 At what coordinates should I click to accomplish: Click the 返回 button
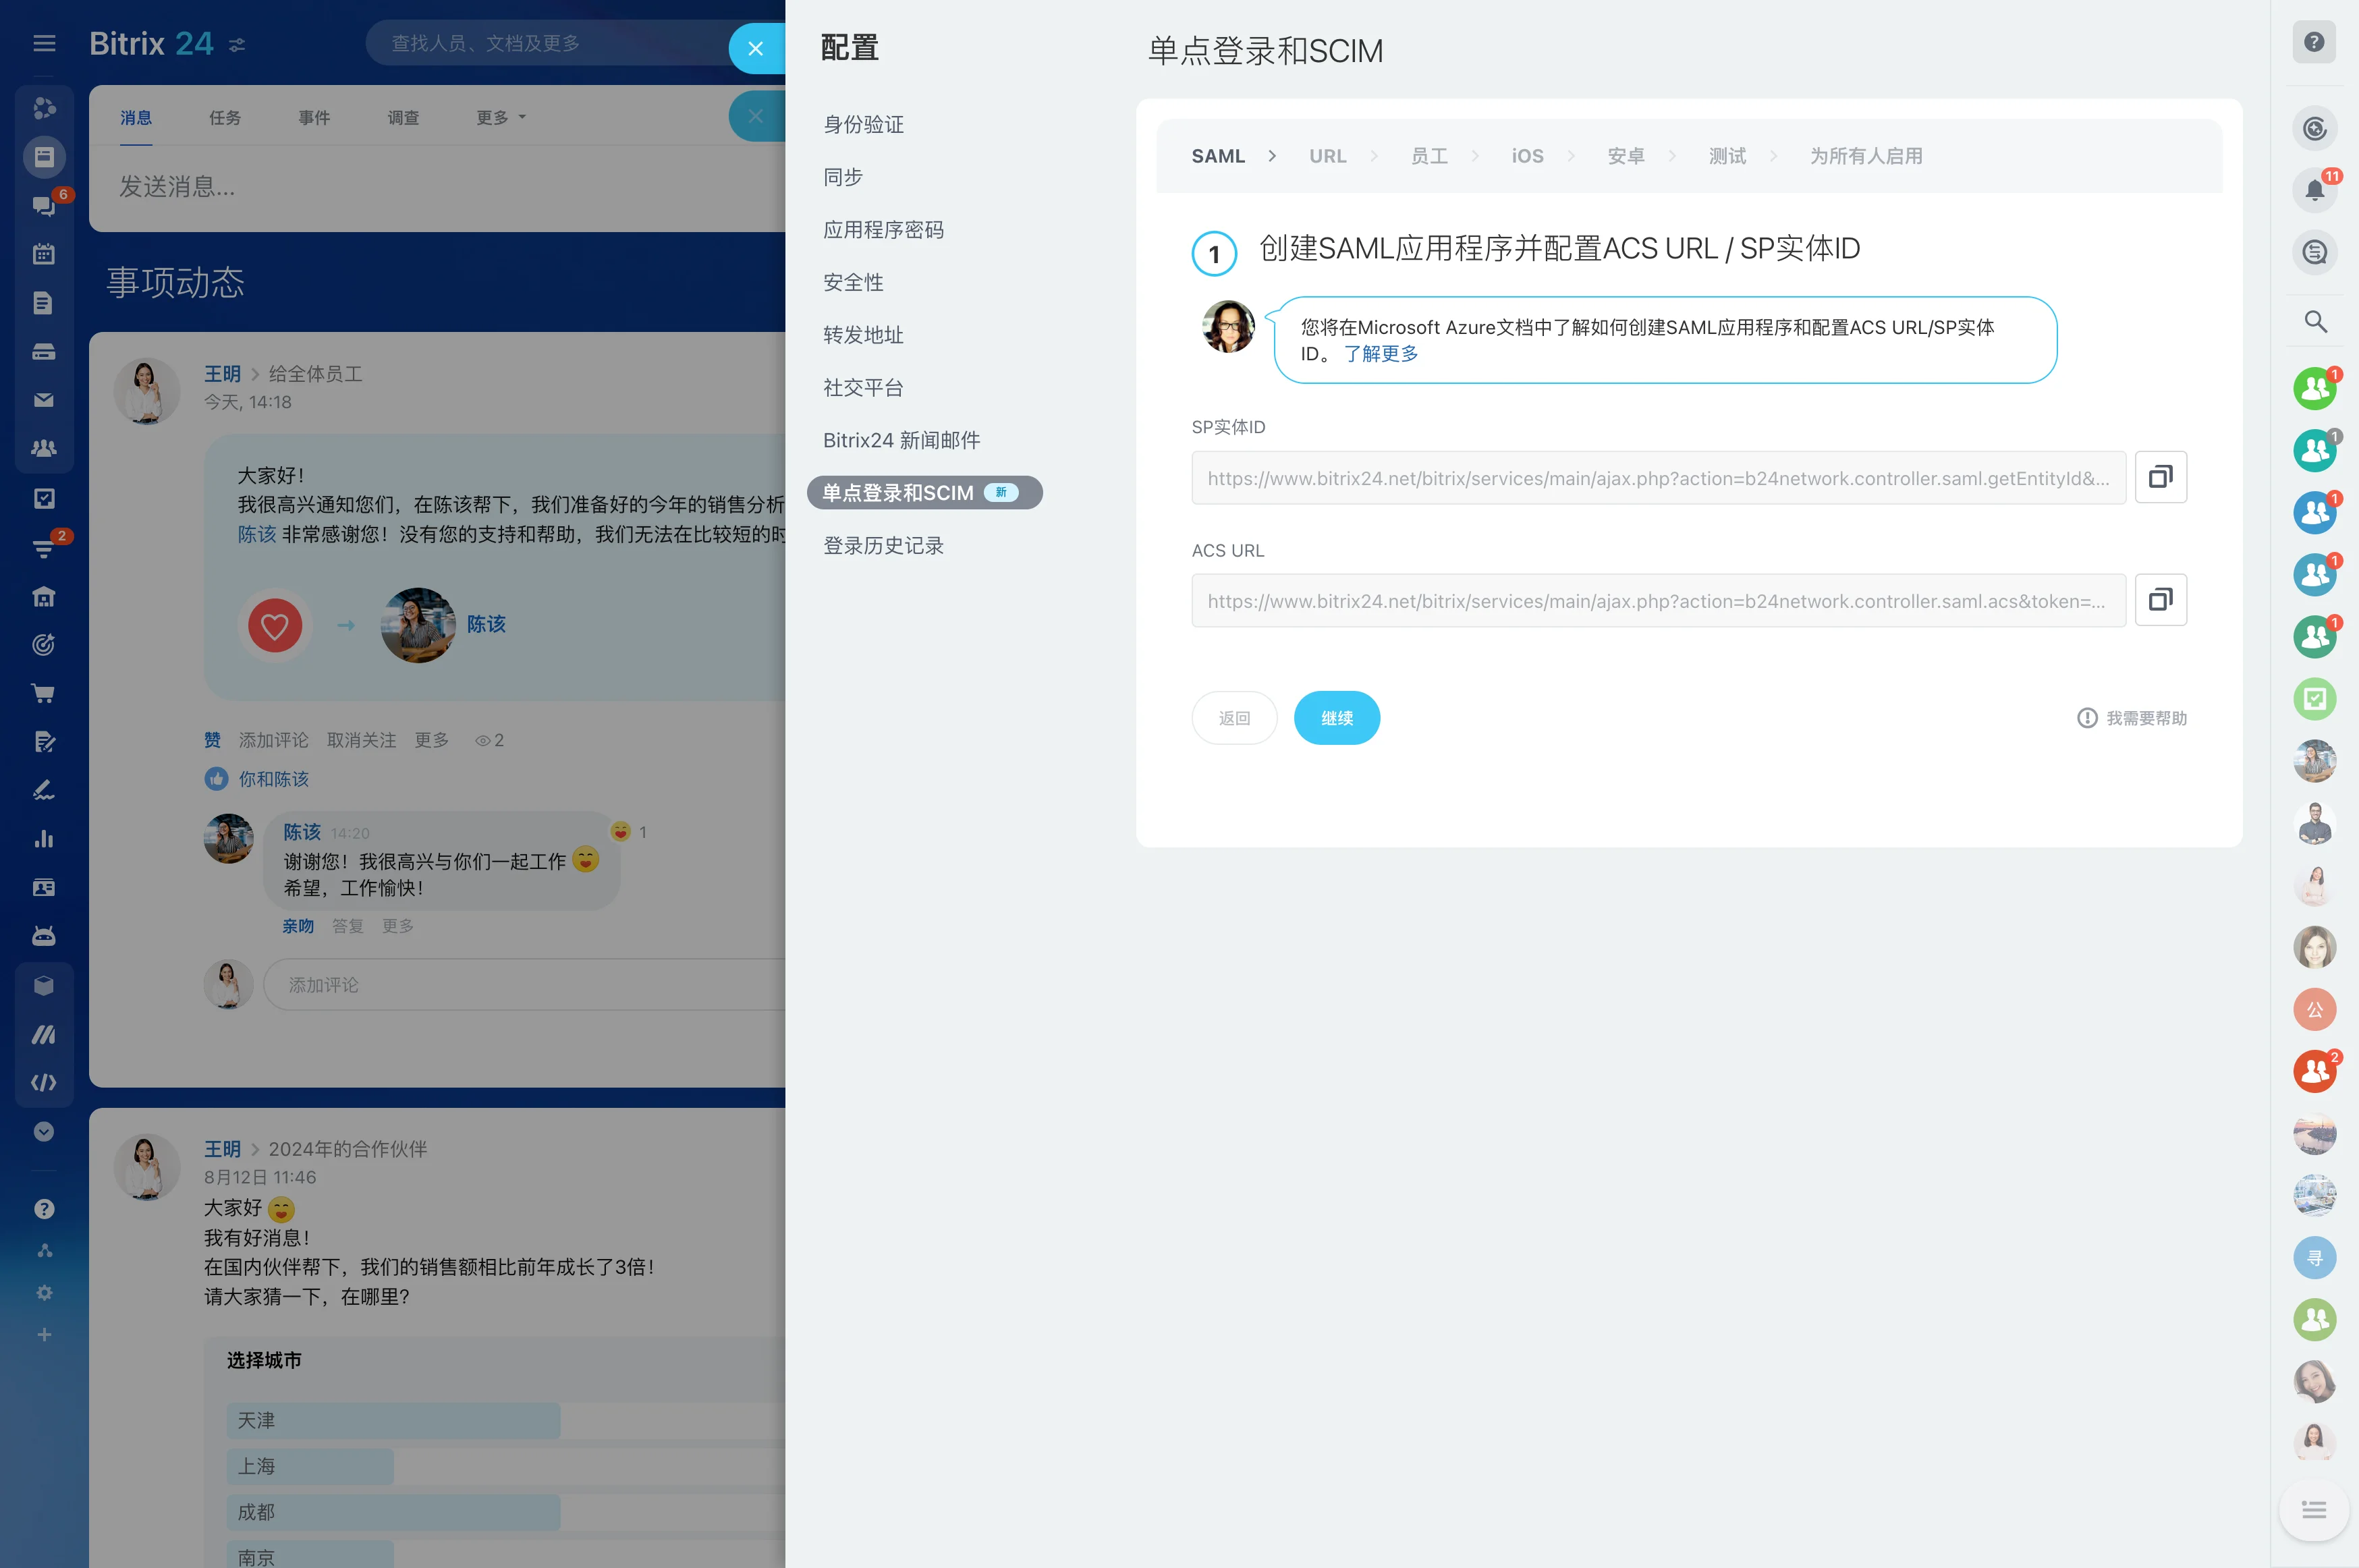coord(1234,718)
